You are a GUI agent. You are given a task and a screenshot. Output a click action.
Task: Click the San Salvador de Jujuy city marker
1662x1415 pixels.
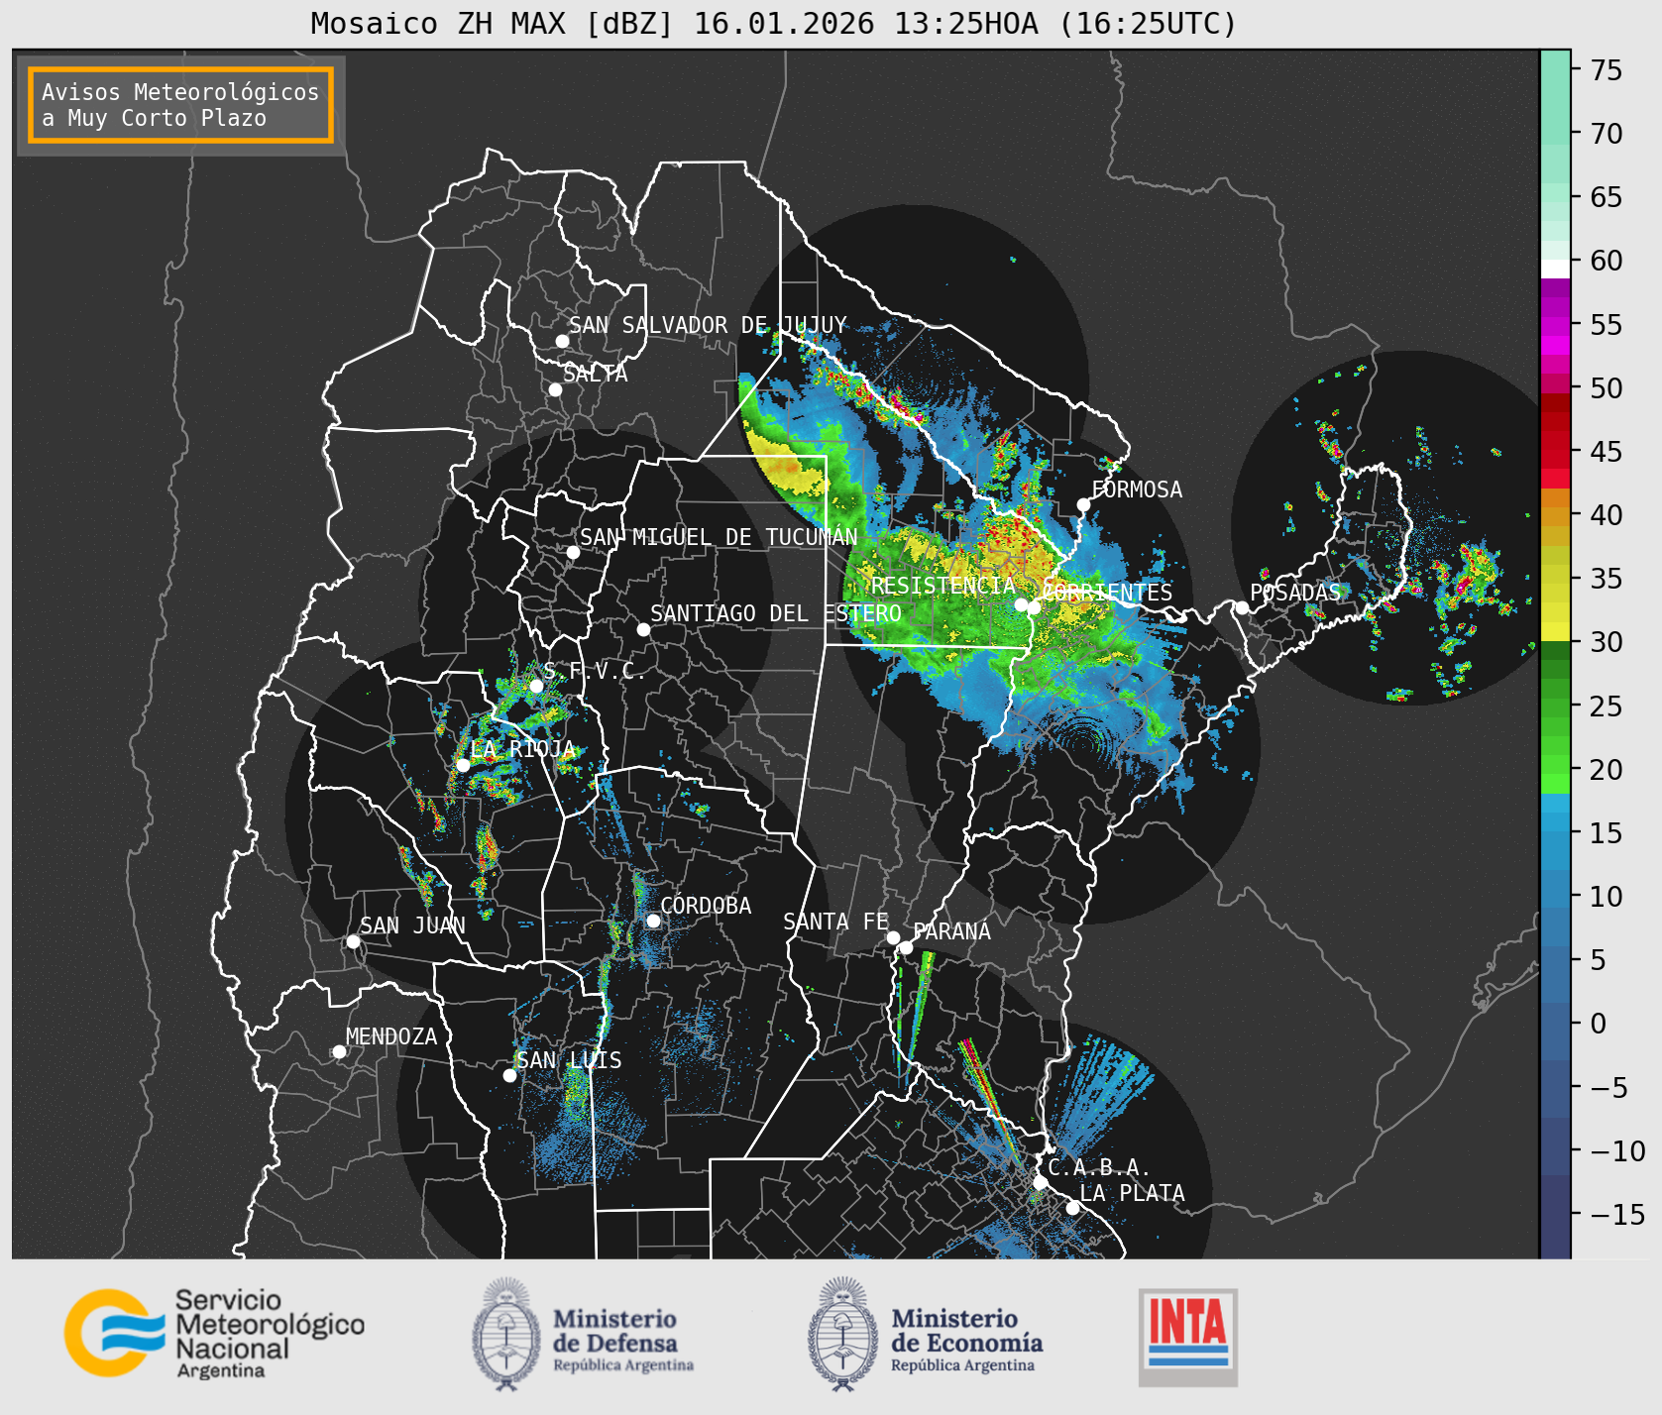(x=562, y=341)
